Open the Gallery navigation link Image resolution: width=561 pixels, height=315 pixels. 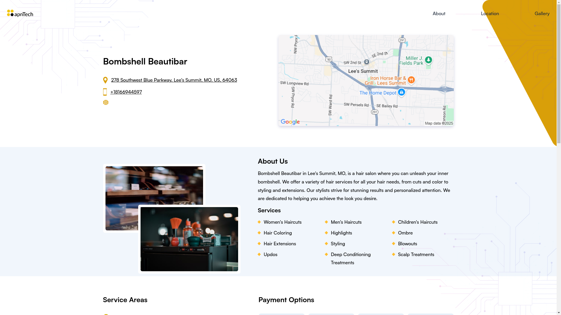(x=542, y=13)
